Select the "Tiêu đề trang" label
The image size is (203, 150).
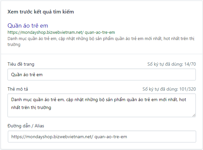coord(21,64)
